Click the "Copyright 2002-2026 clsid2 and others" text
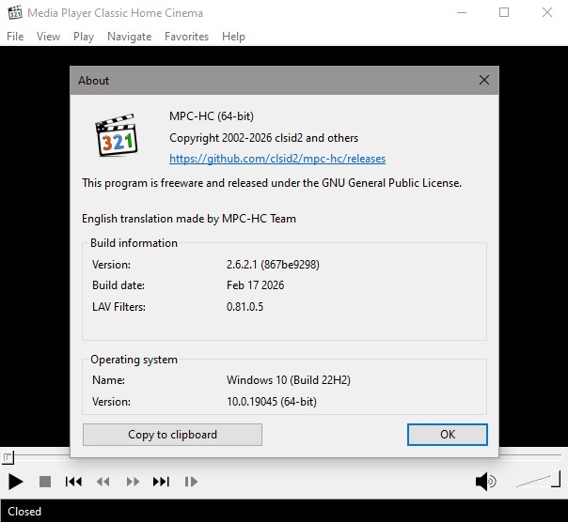The width and height of the screenshot is (568, 522). (x=263, y=138)
